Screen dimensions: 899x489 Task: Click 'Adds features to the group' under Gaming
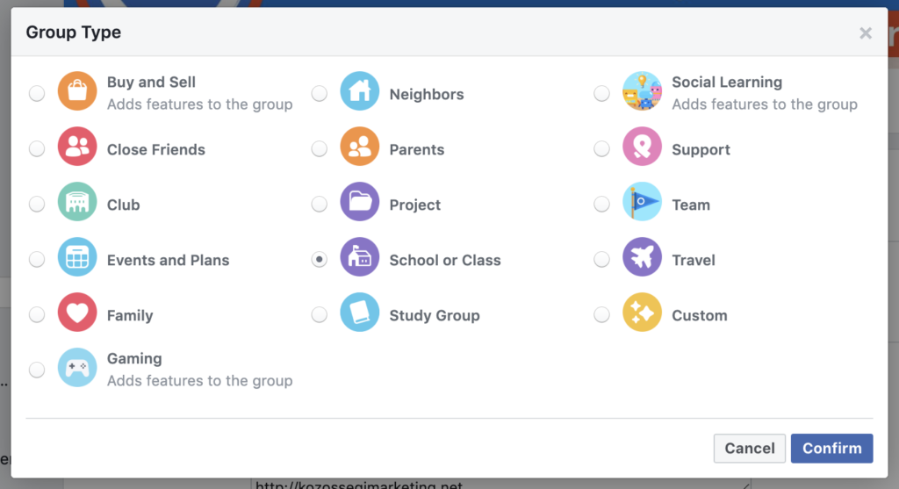(200, 381)
